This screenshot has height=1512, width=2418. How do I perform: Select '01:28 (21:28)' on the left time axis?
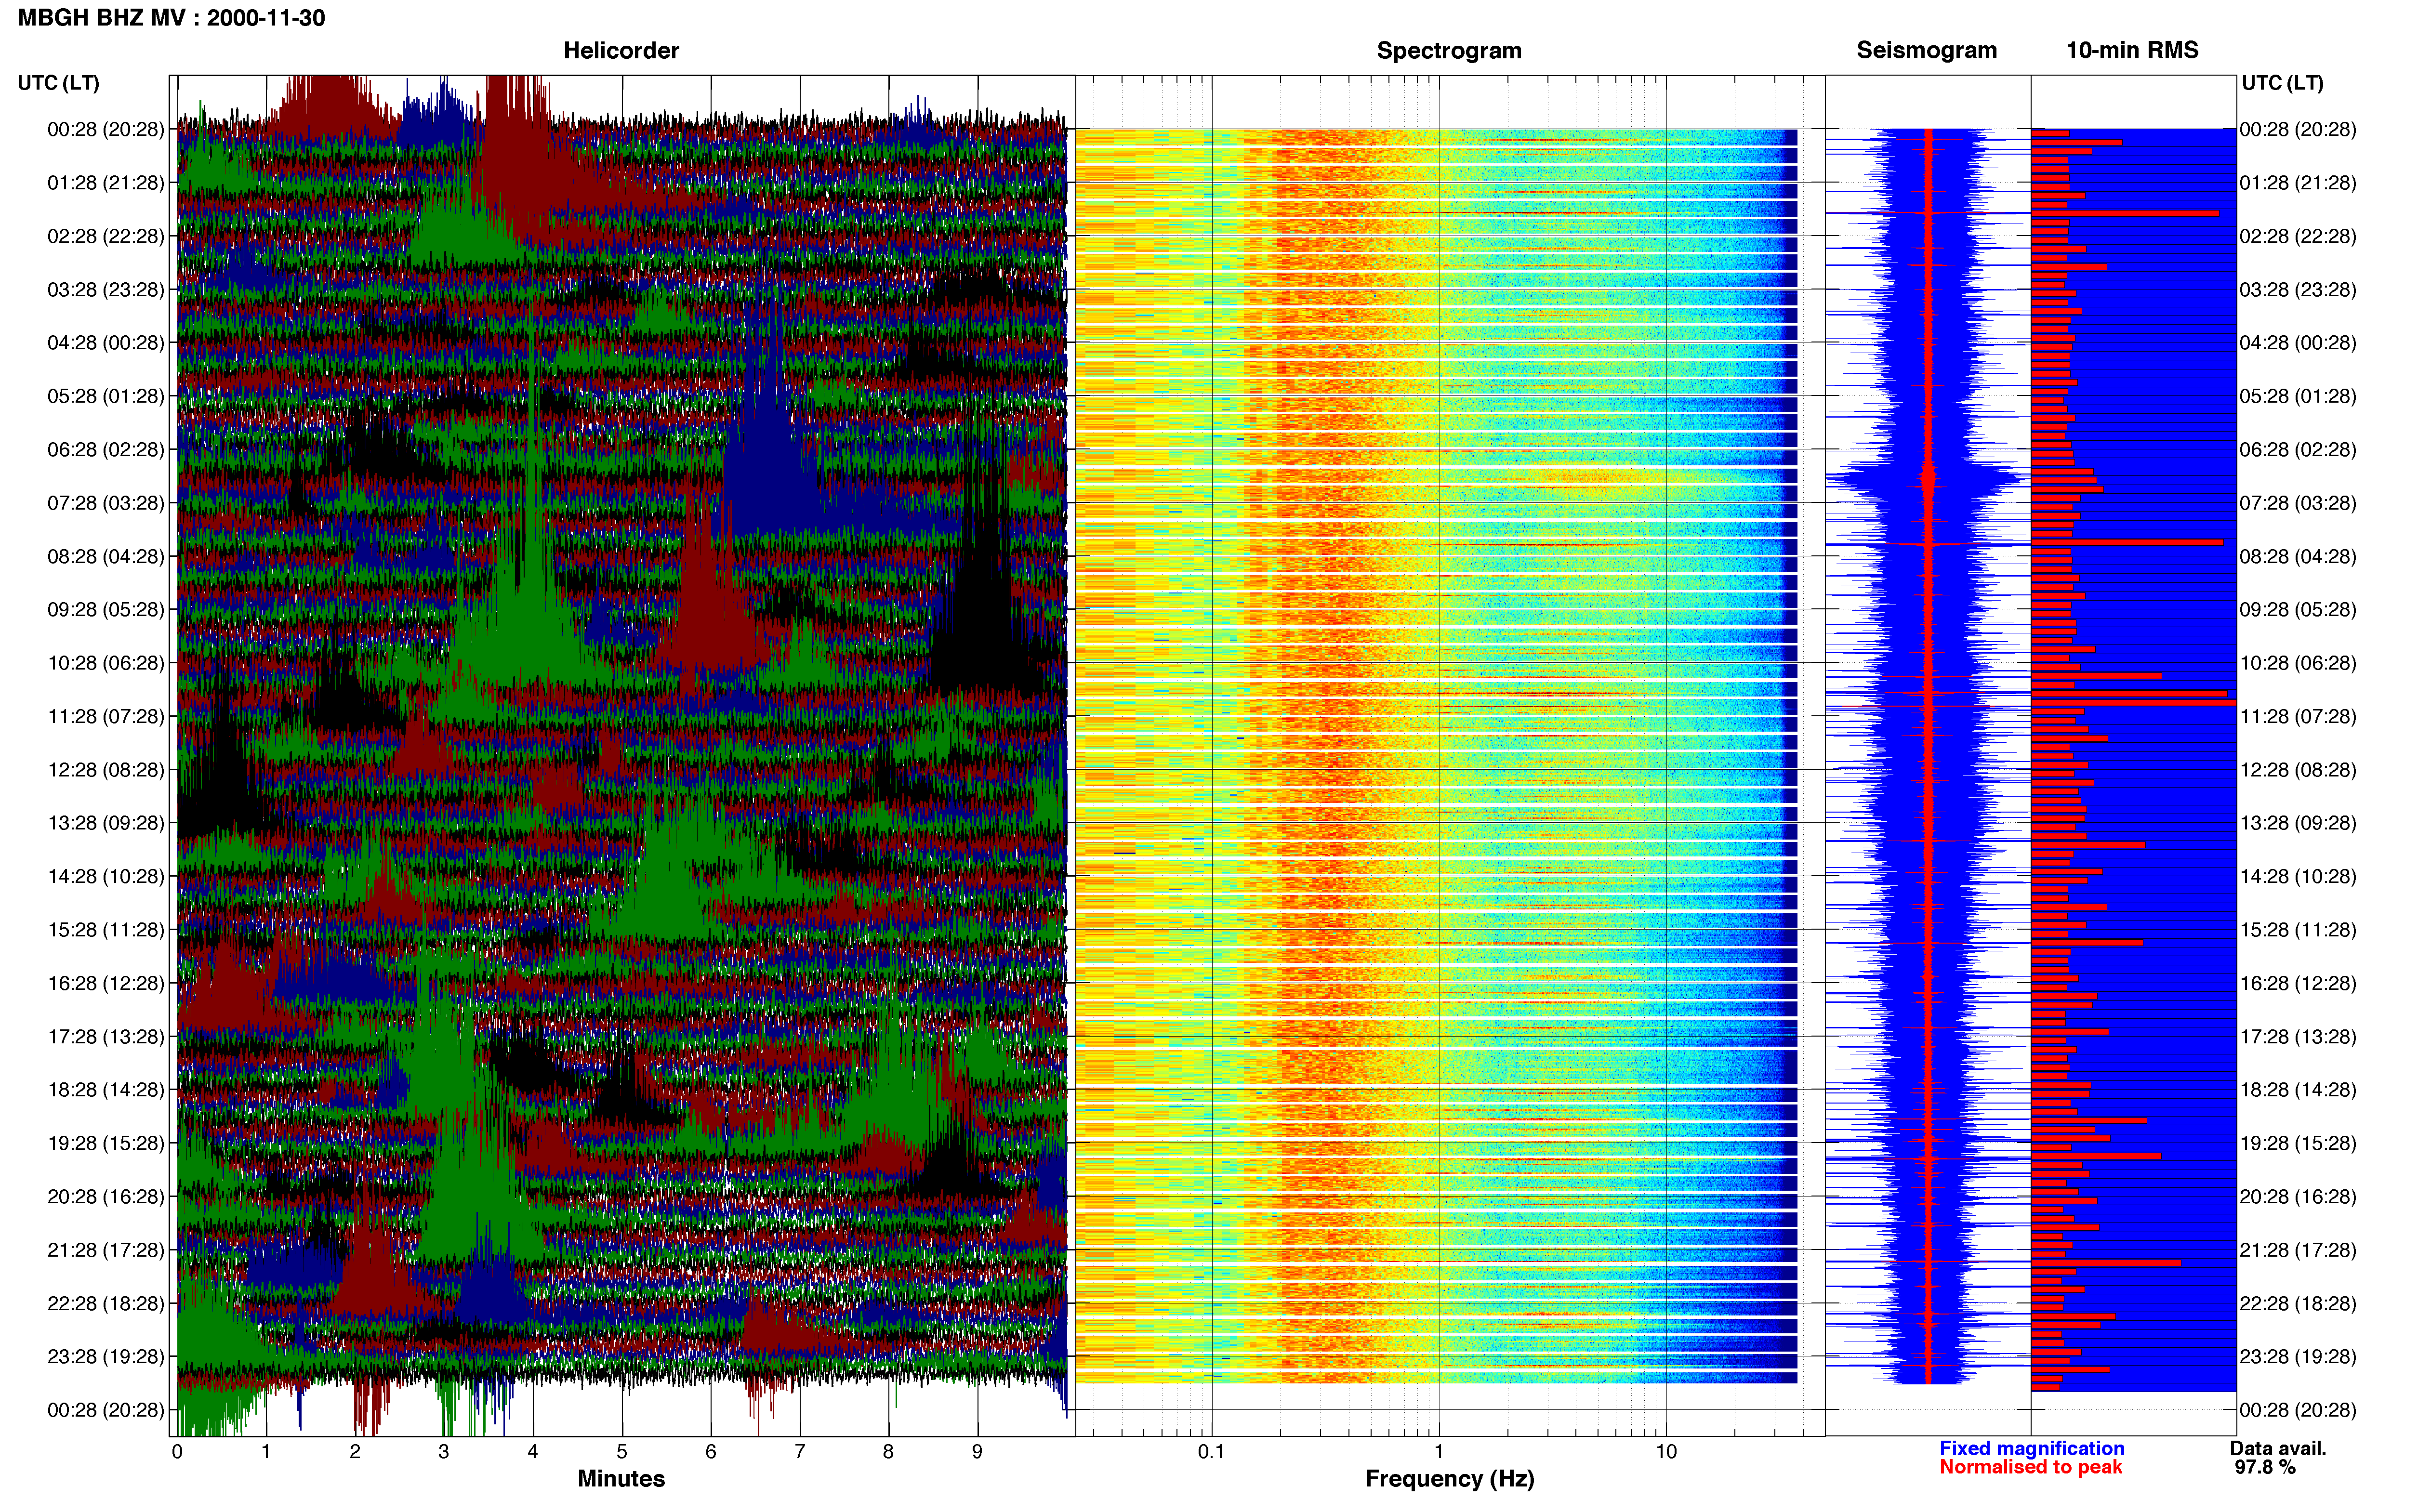click(106, 183)
